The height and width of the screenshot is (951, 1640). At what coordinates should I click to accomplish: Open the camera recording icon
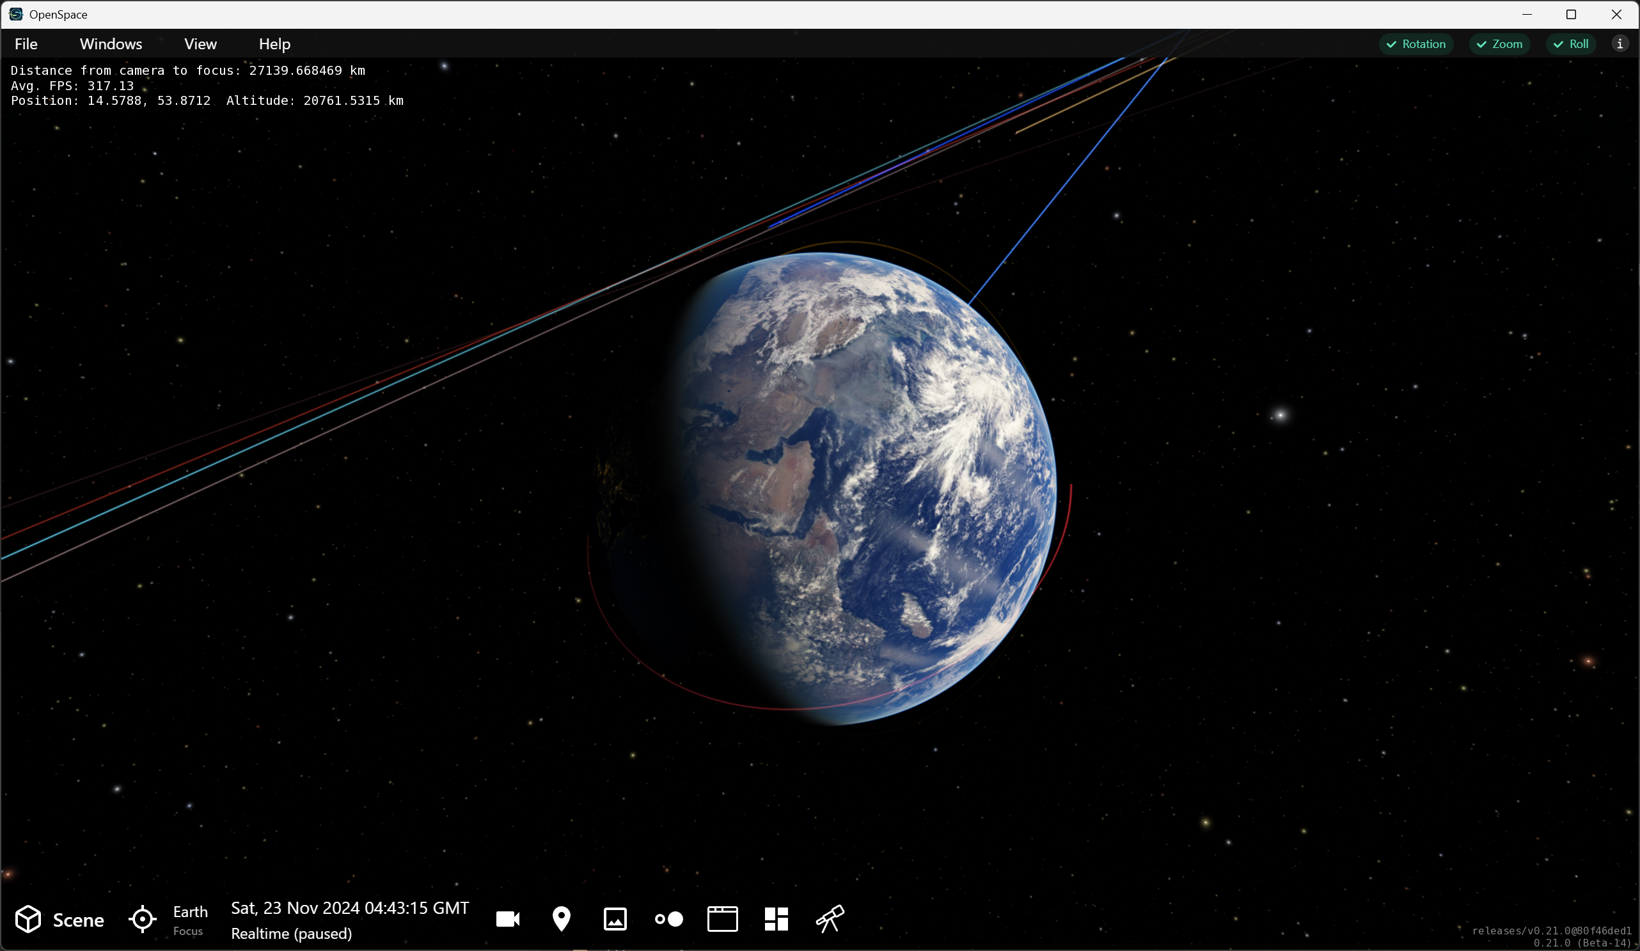coord(508,919)
